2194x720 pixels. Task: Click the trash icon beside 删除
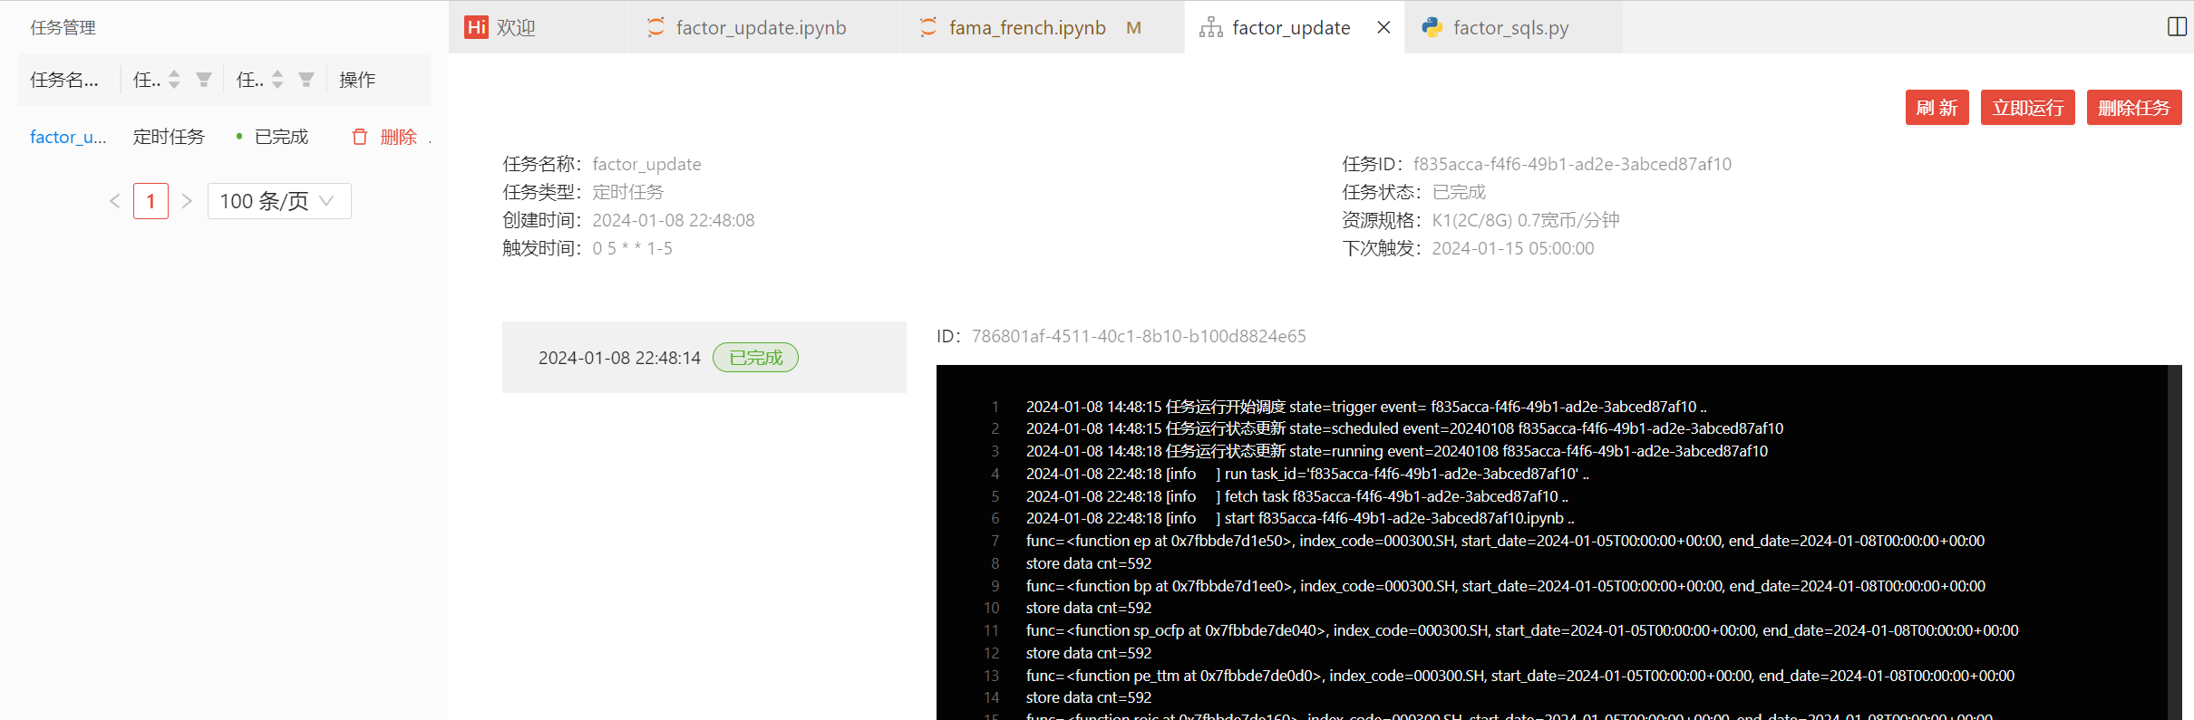click(360, 137)
